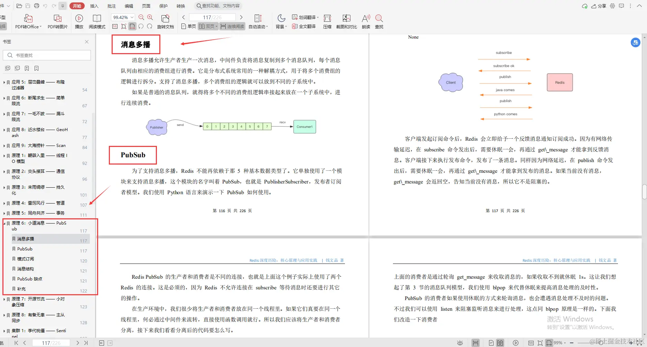Select the PDF转图片 tool

point(57,21)
